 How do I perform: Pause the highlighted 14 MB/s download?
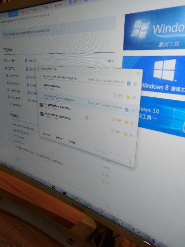pos(127,110)
